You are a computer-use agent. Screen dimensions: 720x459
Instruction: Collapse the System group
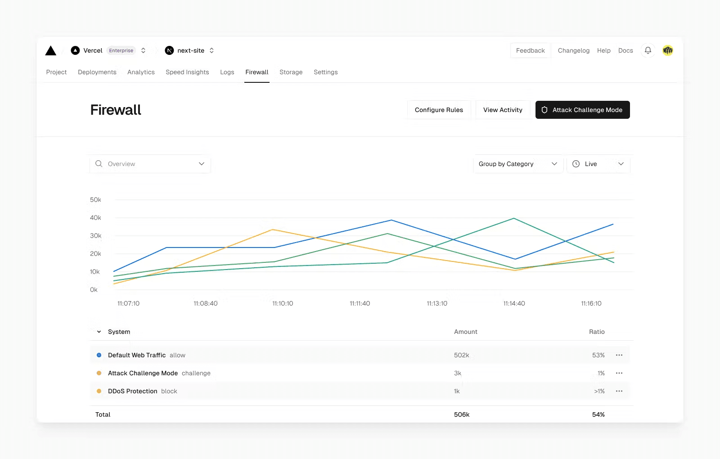coord(99,332)
